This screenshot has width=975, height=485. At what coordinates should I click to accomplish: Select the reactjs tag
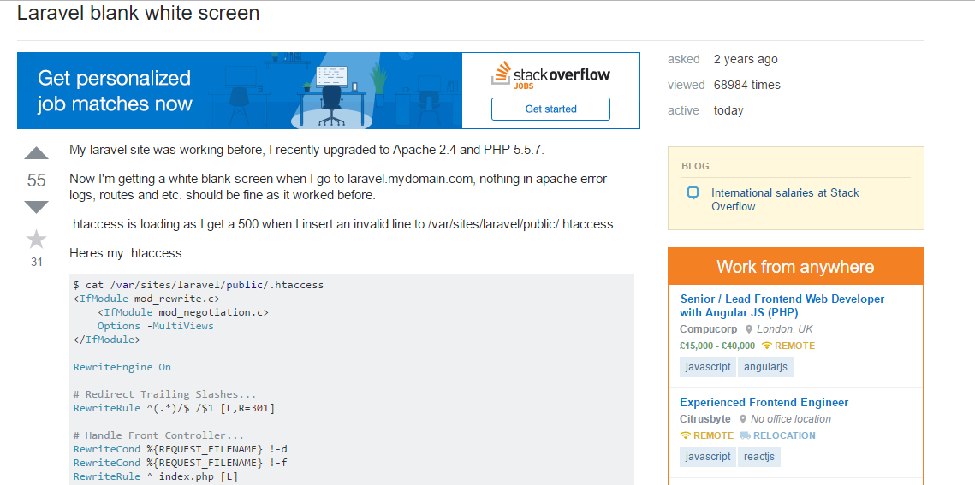(759, 457)
